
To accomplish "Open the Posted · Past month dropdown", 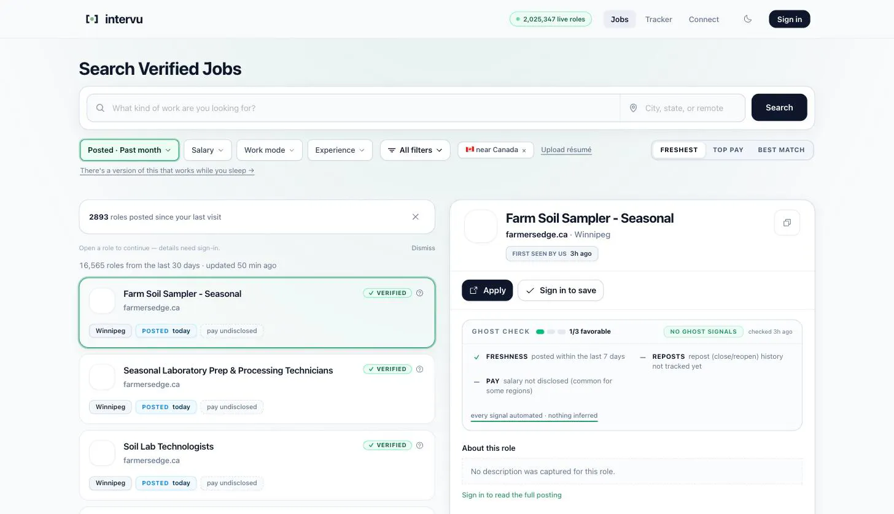I will pyautogui.click(x=130, y=150).
